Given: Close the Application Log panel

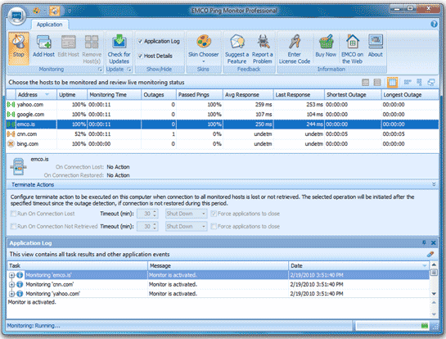Looking at the screenshot, I should tap(433, 243).
